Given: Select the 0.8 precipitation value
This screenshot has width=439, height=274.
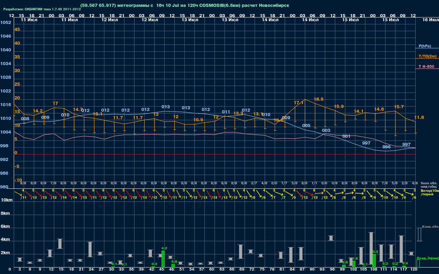Looking at the screenshot, I should (x=174, y=262).
